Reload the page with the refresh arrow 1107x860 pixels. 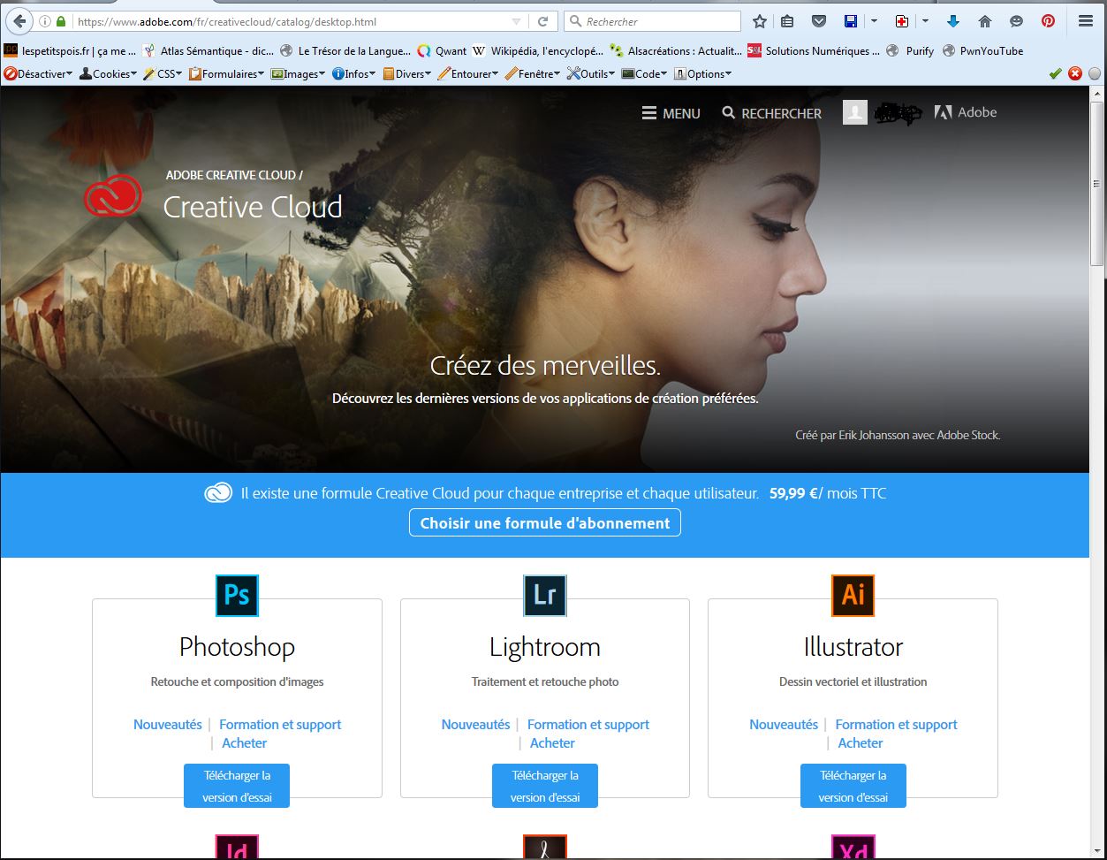point(543,21)
